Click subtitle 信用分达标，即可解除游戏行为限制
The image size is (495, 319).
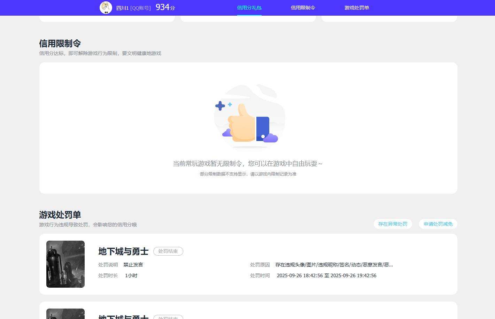click(x=100, y=53)
